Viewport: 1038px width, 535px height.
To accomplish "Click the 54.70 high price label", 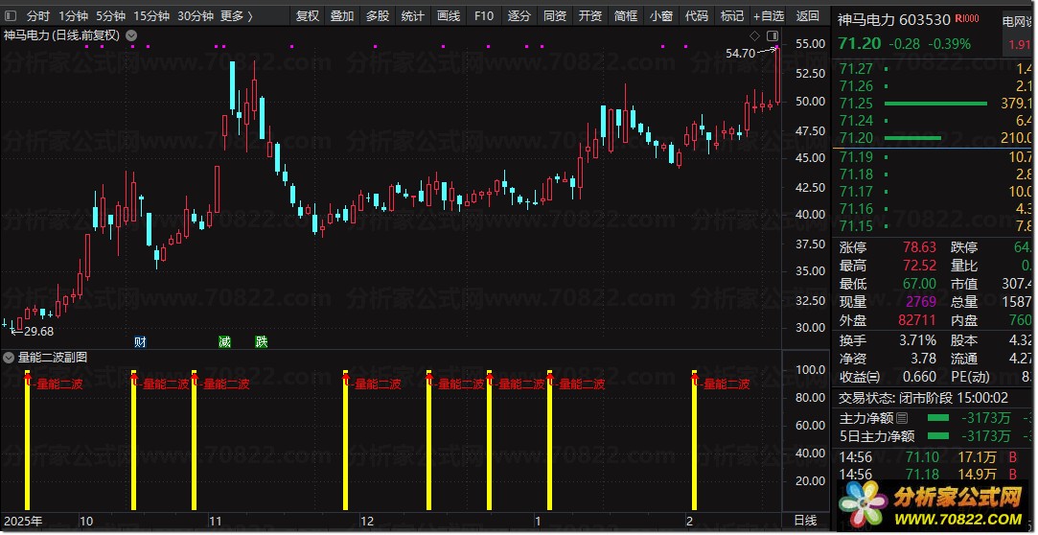I will click(x=740, y=53).
